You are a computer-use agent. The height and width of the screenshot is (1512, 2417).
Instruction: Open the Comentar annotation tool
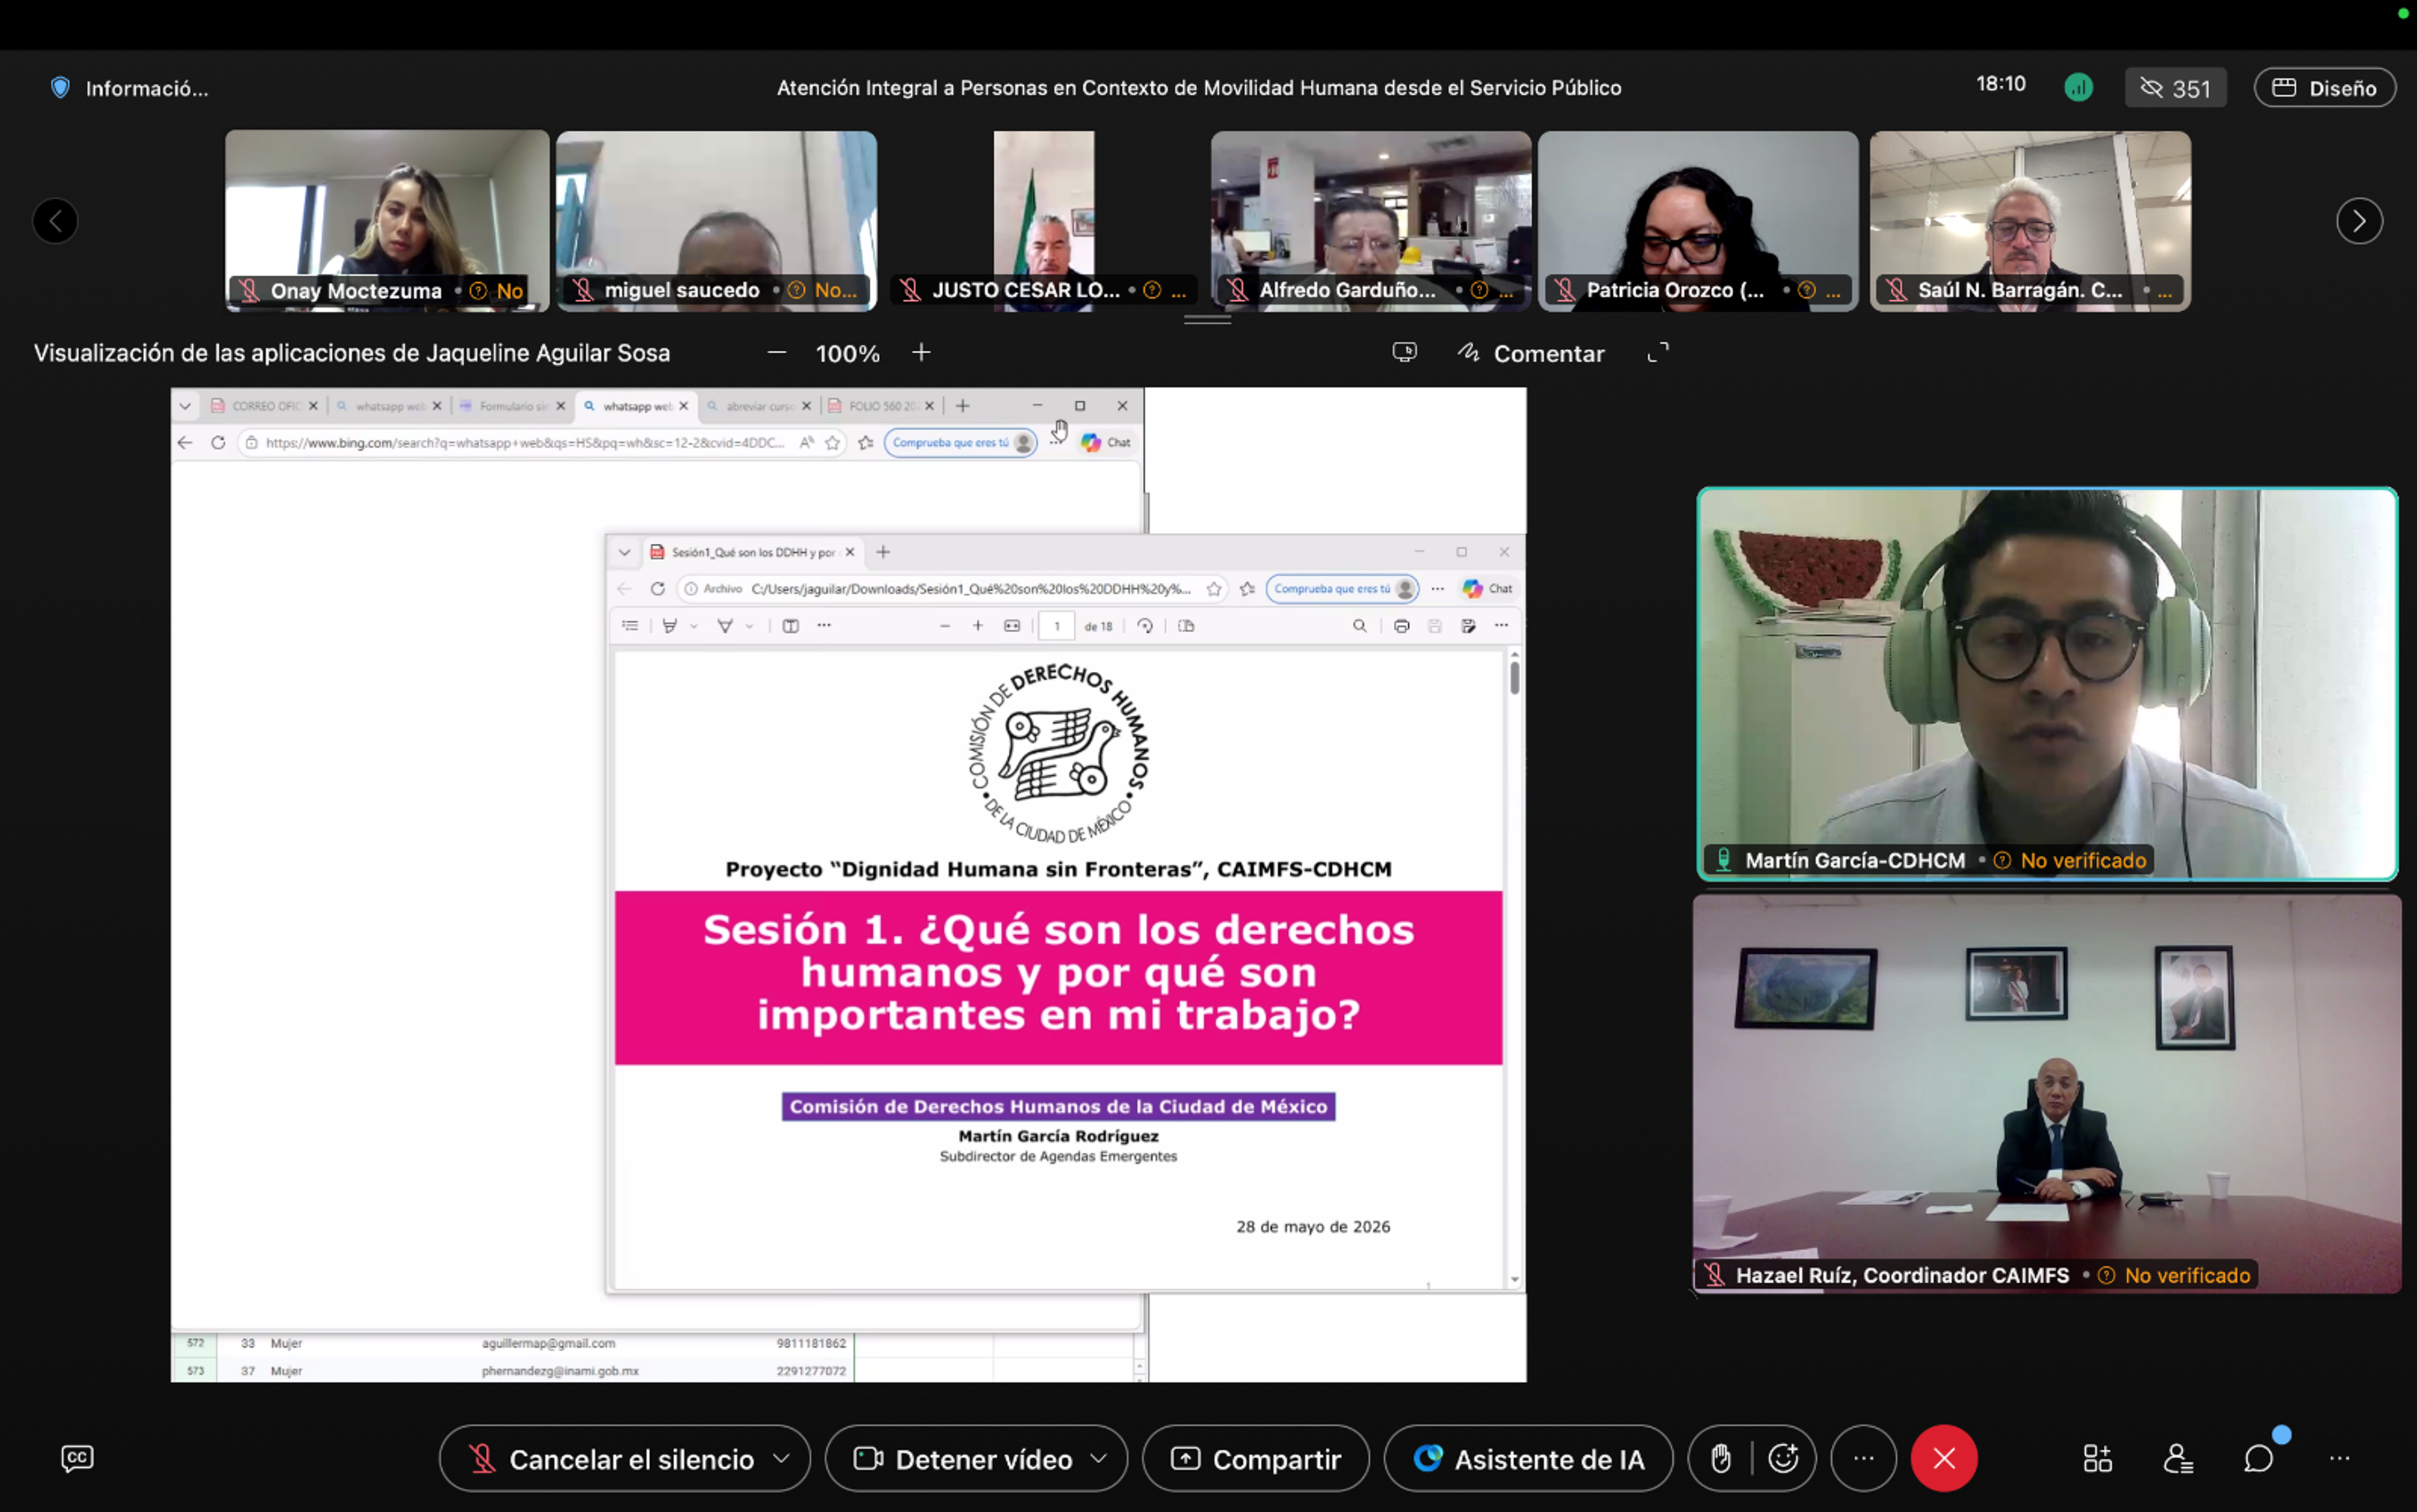(1530, 353)
